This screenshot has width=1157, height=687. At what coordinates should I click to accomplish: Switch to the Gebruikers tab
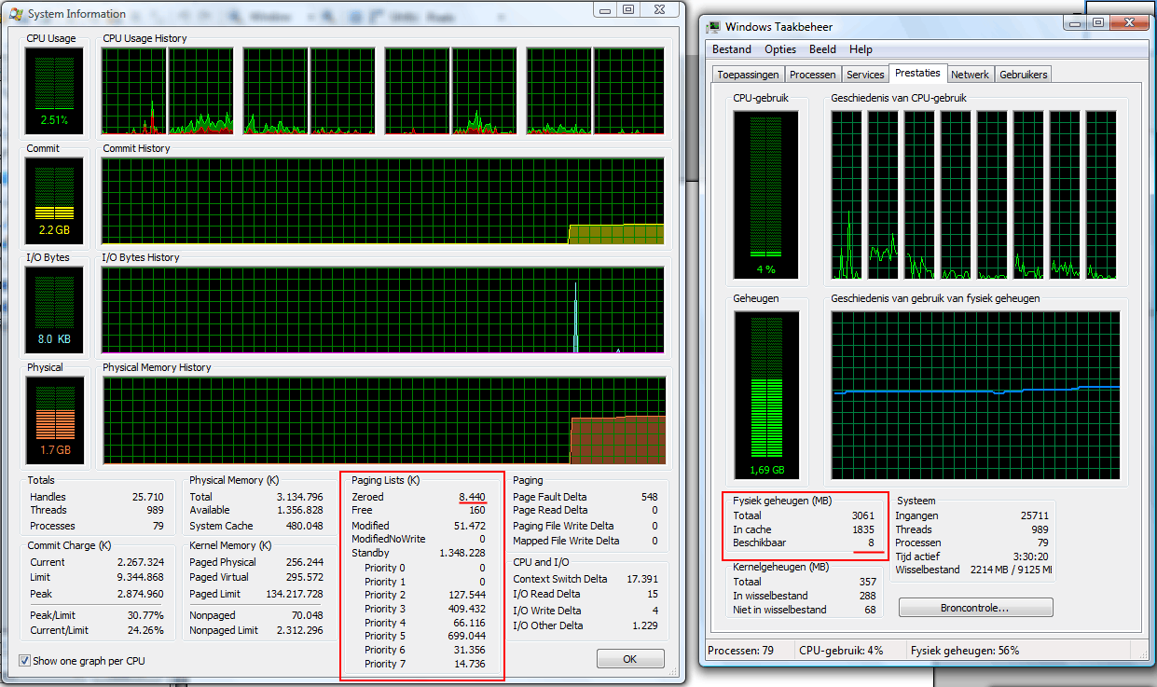pyautogui.click(x=1023, y=75)
